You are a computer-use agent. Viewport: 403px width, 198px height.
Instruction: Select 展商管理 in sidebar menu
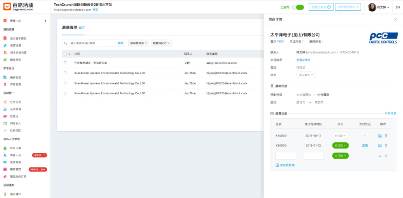[x=15, y=170]
